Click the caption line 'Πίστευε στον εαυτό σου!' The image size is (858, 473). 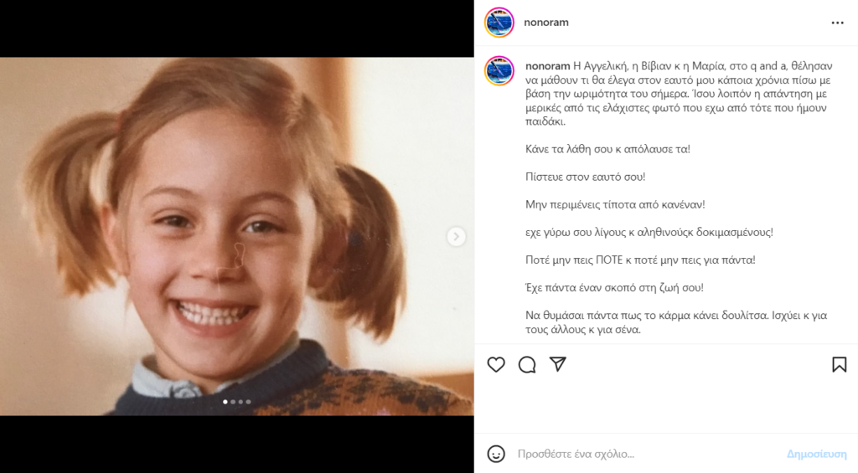[585, 177]
